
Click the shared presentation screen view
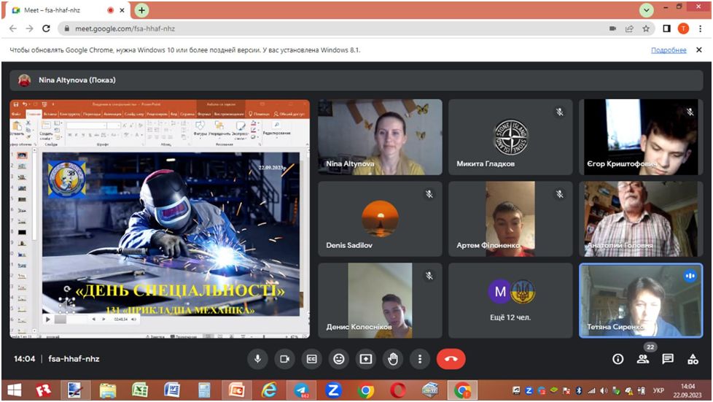pos(160,219)
